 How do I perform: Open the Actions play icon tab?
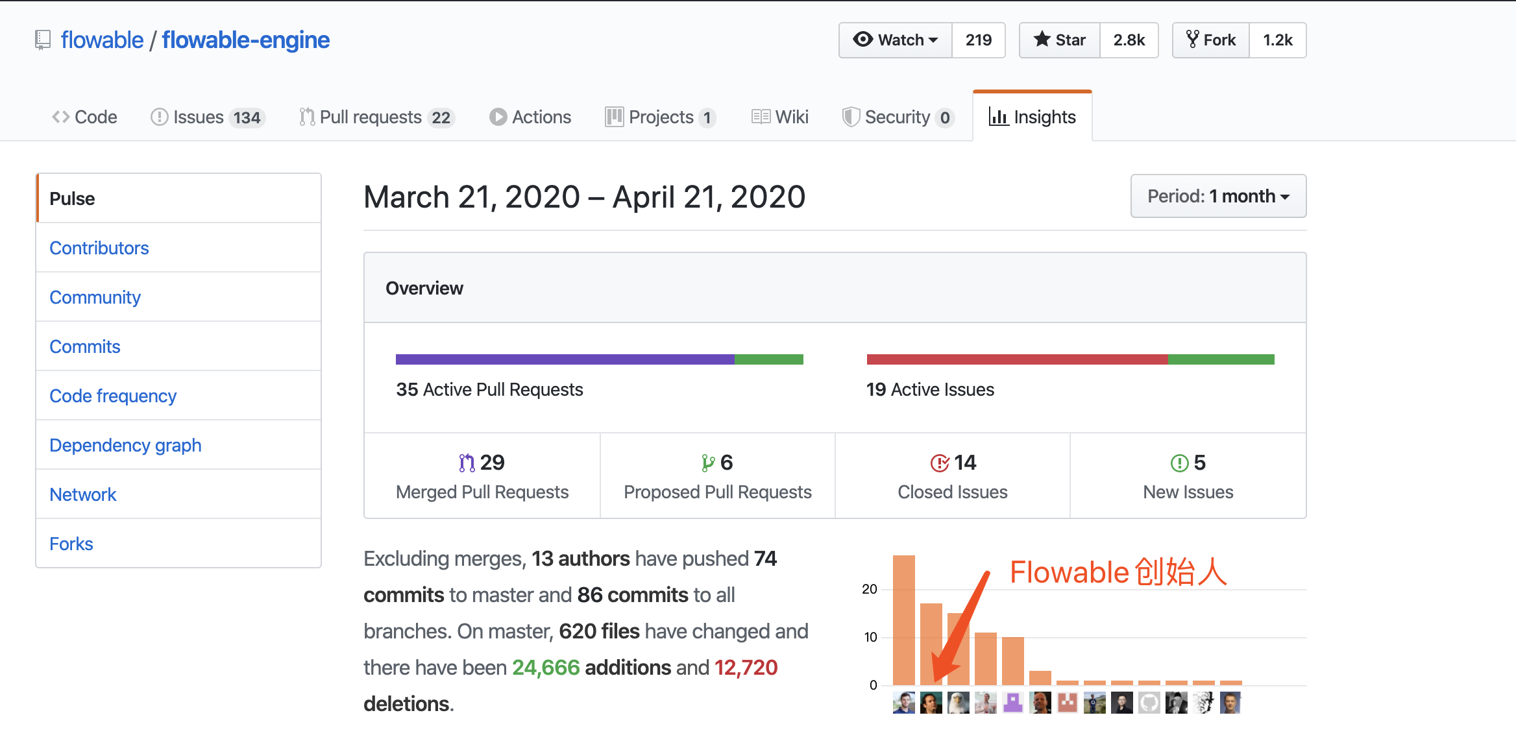pos(498,117)
